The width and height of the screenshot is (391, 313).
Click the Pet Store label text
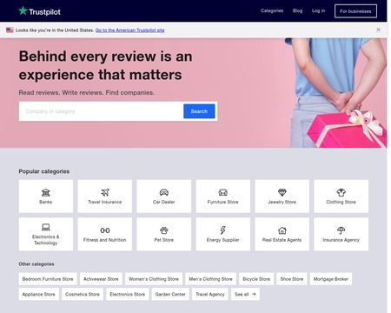point(164,240)
